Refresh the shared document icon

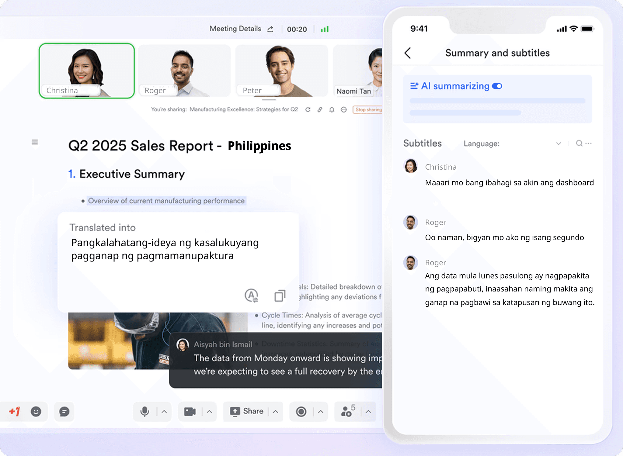click(308, 109)
